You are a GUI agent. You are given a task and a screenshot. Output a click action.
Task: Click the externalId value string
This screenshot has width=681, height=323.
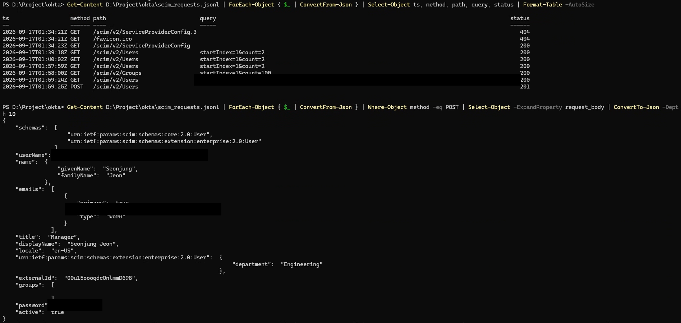coord(101,278)
